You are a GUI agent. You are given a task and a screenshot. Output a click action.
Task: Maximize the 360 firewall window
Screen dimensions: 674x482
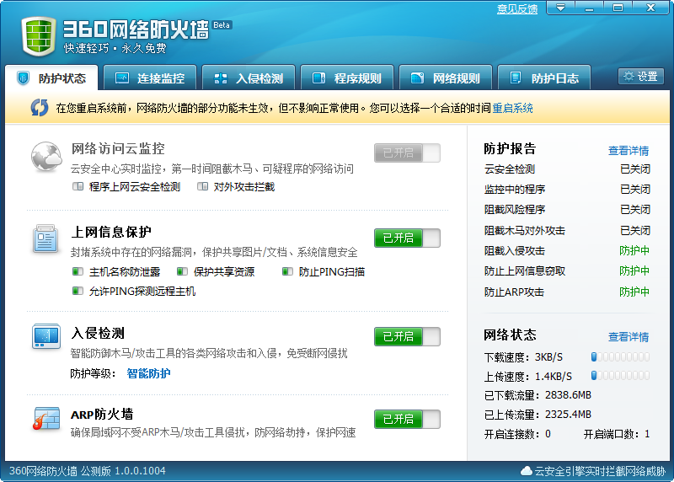click(618, 8)
